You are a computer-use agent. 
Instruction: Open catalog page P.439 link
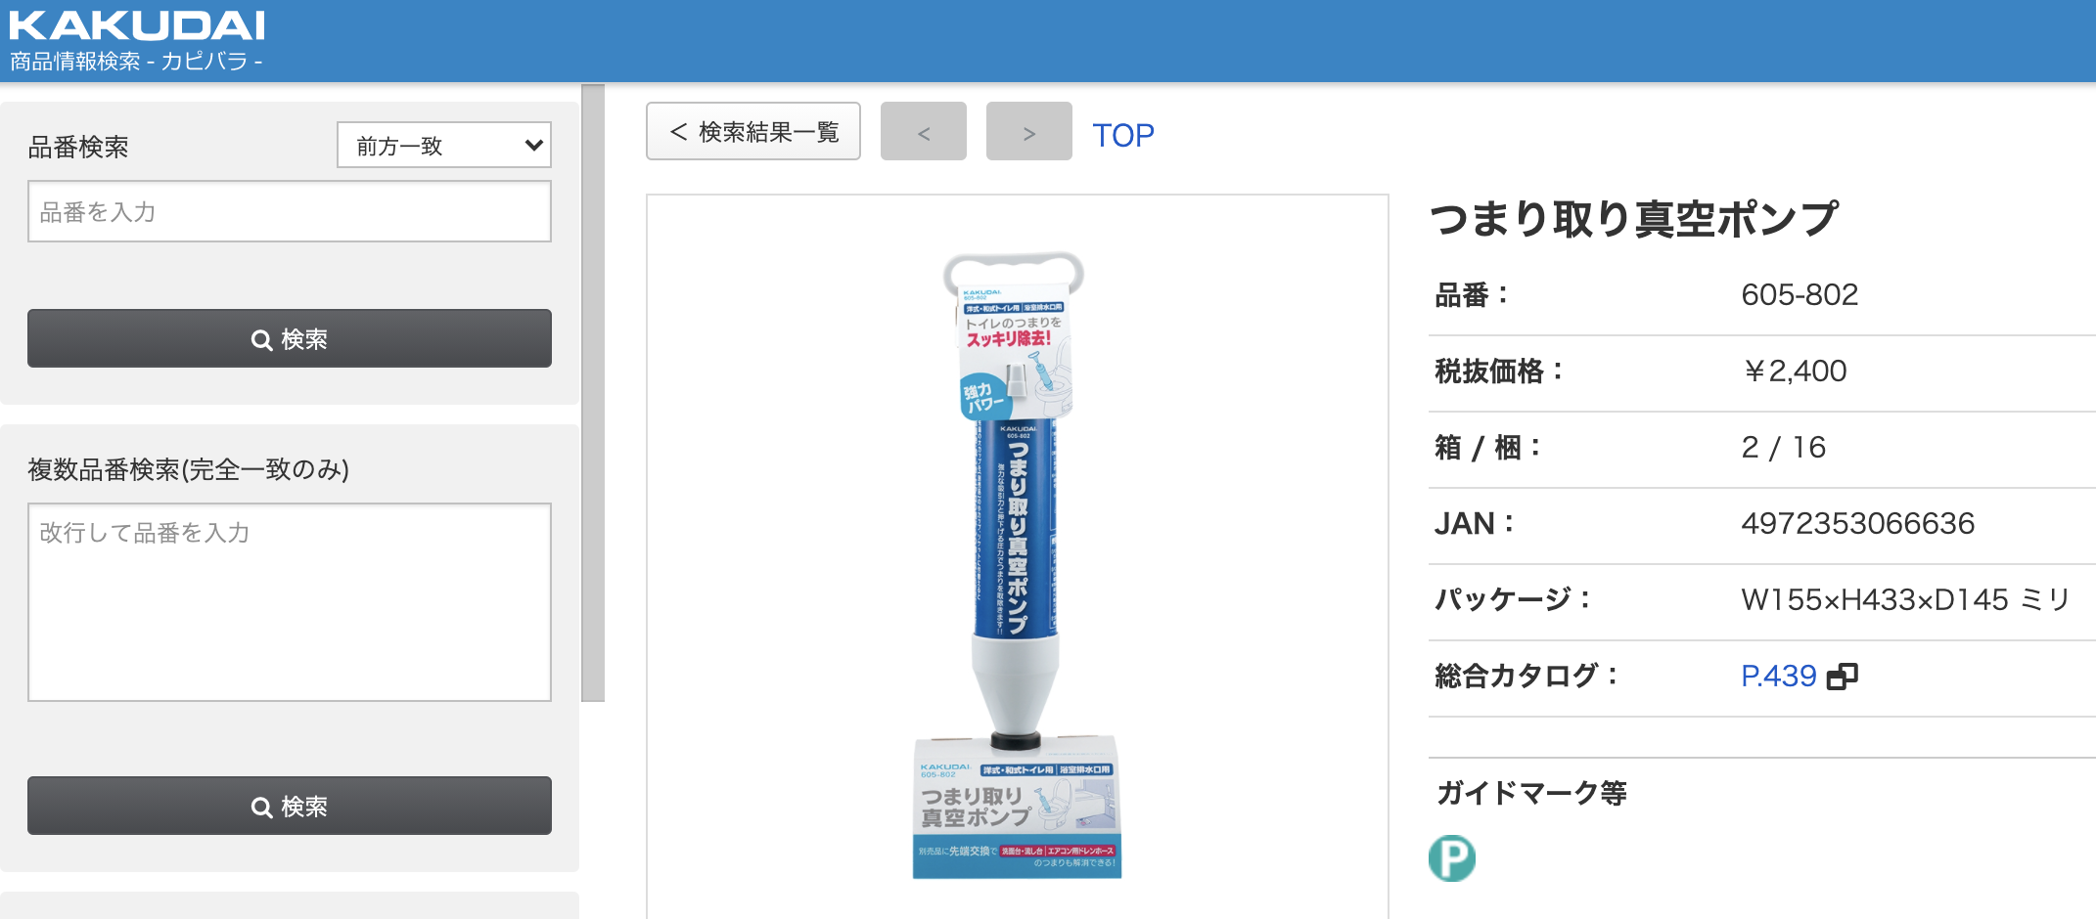[1778, 677]
